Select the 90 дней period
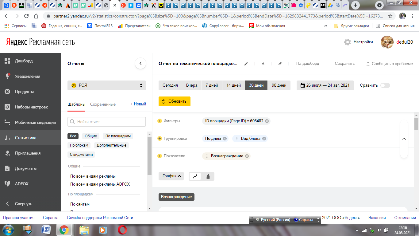 pyautogui.click(x=279, y=85)
